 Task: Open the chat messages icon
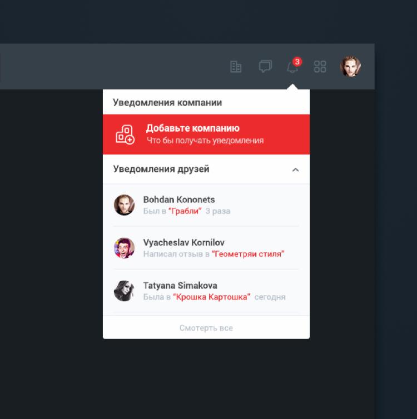pyautogui.click(x=265, y=67)
